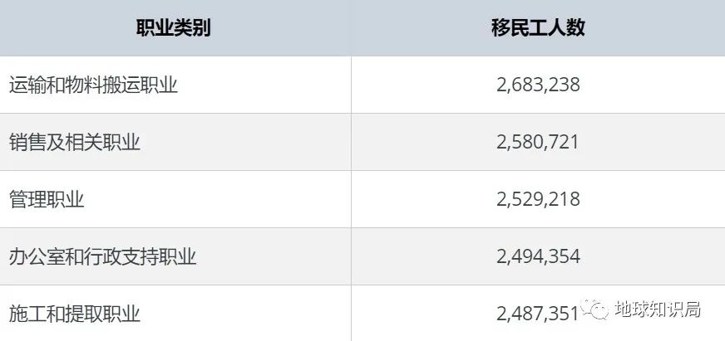
Task: Select the 移民工人数 column header
Action: [x=538, y=27]
